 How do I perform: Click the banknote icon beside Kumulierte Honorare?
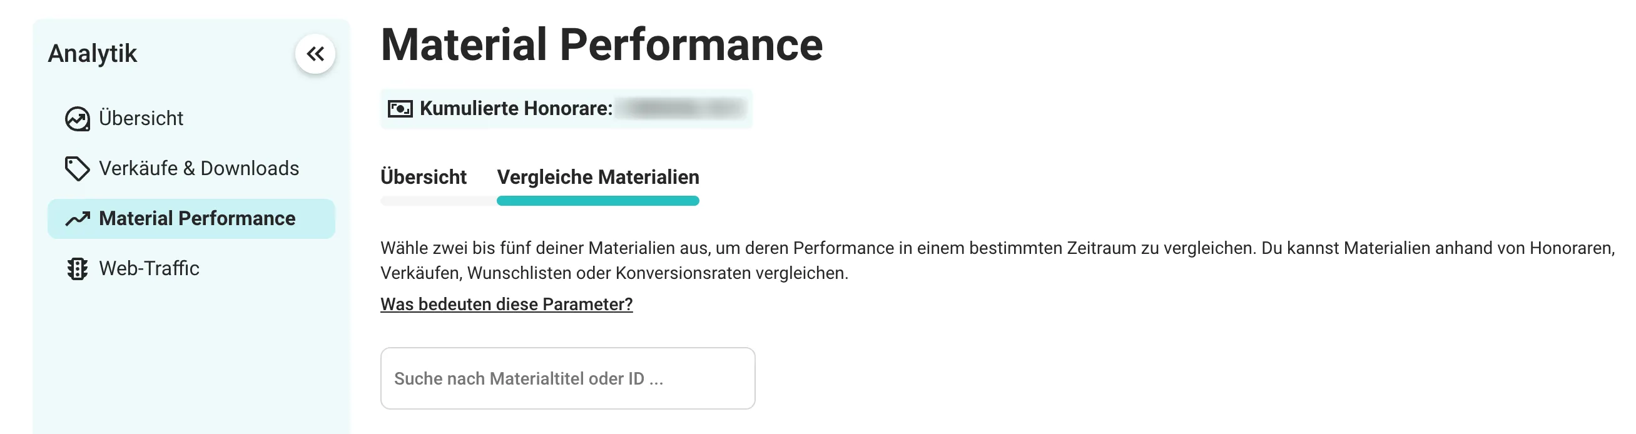400,109
